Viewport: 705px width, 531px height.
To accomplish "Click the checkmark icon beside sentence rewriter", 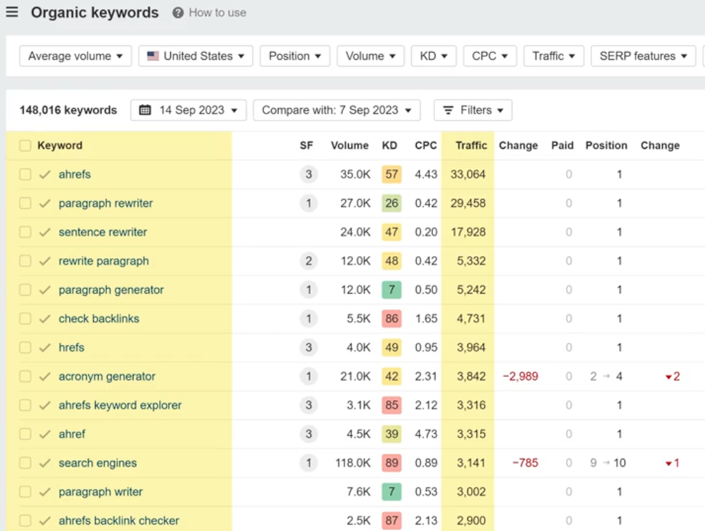I will 44,233.
